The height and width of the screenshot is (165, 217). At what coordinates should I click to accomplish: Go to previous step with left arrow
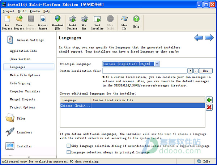[x=198, y=38]
